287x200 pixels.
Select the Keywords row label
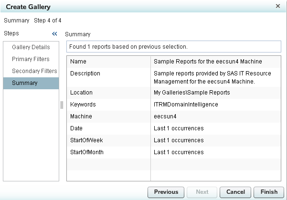pyautogui.click(x=83, y=105)
